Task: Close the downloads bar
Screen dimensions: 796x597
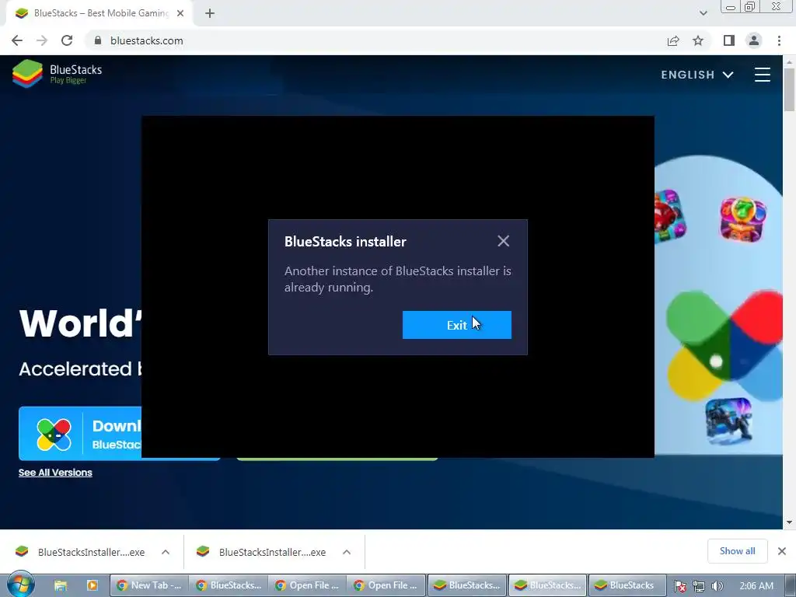Action: click(x=782, y=551)
